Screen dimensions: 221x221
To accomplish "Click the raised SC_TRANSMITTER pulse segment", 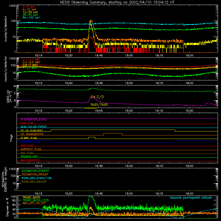I will [113, 133].
